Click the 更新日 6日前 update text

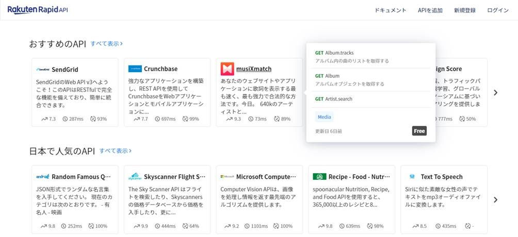[x=328, y=131]
